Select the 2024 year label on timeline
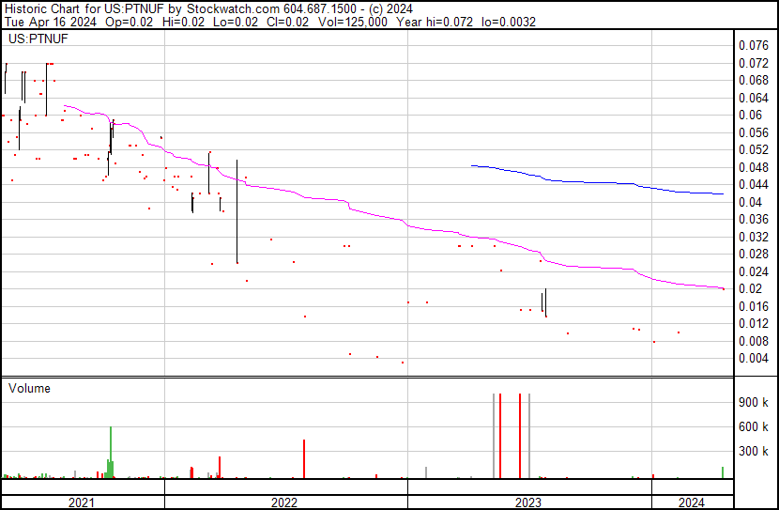This screenshot has width=779, height=510. point(691,502)
